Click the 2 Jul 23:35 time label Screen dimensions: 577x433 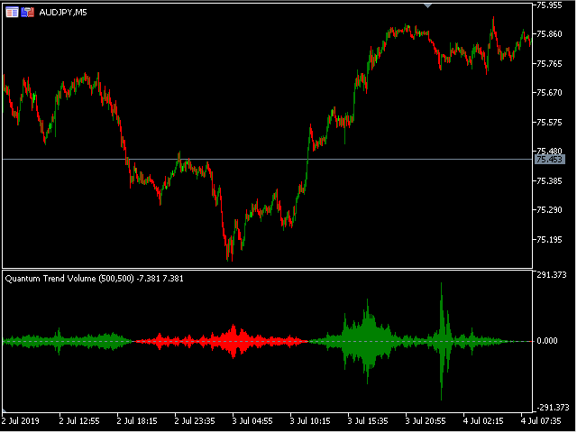pyautogui.click(x=195, y=421)
